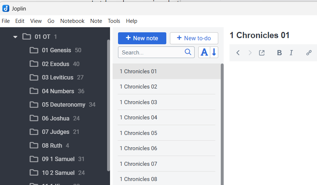Click the search magnifier icon
Screen dimensions: 317x185
point(188,52)
